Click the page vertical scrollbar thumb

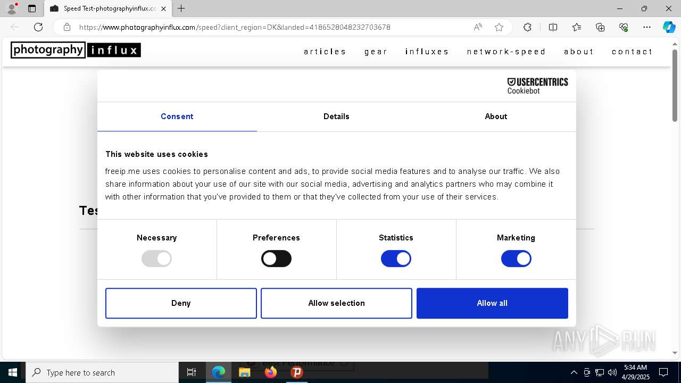point(675,85)
